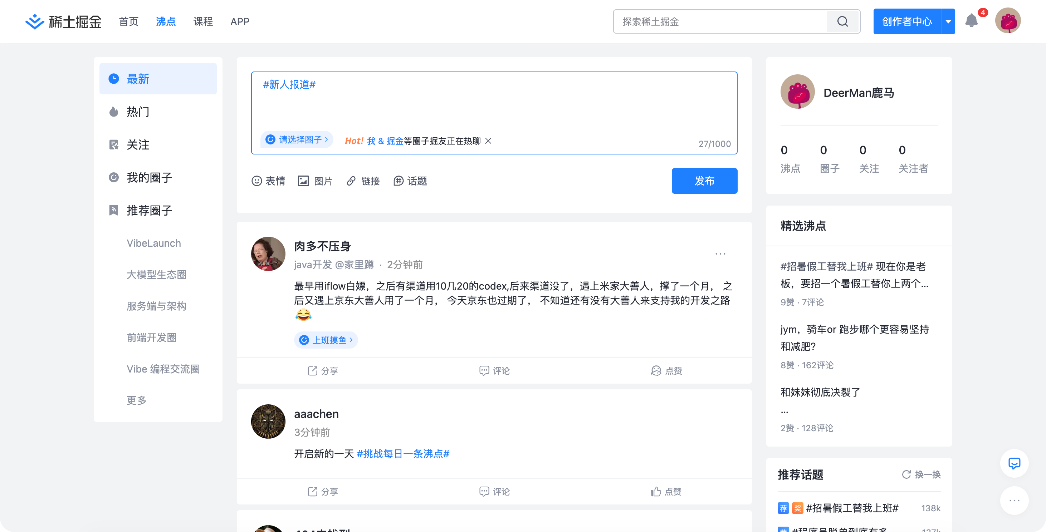Viewport: 1046px width, 532px height.
Task: Open aaachen's avatar
Action: pyautogui.click(x=268, y=421)
